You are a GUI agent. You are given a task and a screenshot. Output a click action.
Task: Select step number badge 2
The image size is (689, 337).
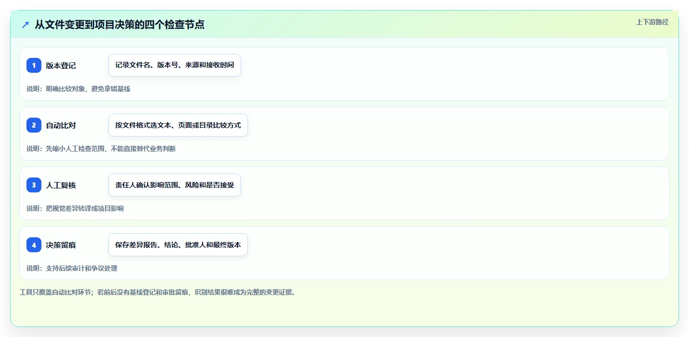pos(34,125)
